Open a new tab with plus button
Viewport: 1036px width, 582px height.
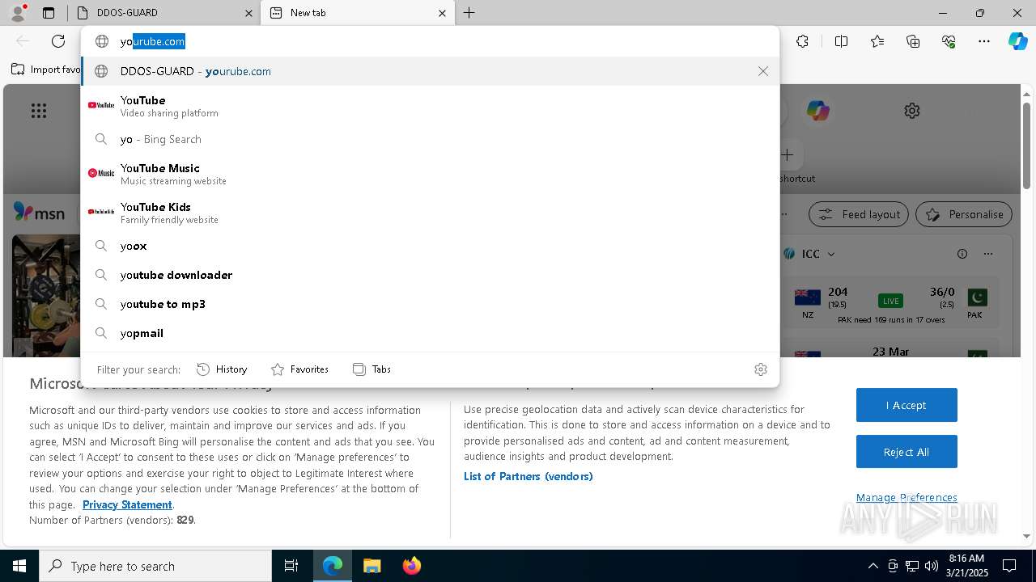tap(469, 13)
